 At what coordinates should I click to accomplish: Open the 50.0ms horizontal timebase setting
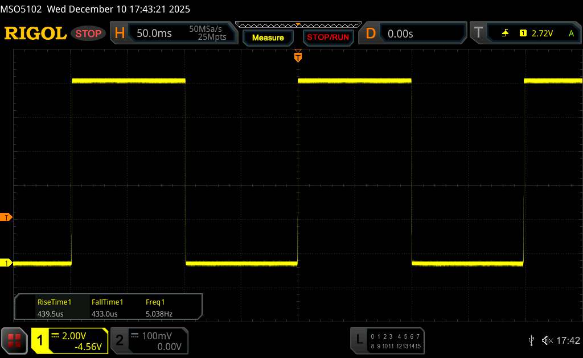click(x=154, y=34)
